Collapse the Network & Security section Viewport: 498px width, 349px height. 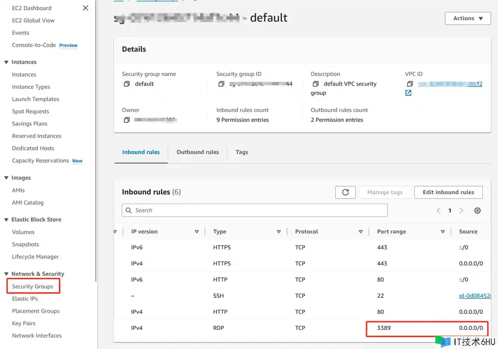tap(6, 274)
